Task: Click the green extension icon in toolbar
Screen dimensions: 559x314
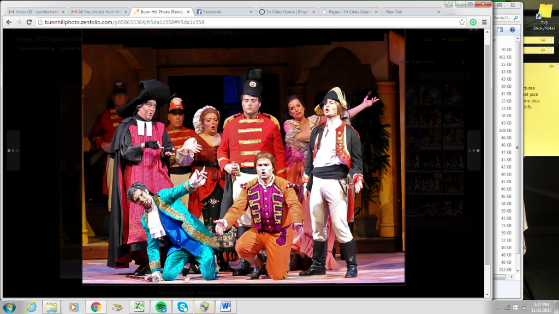Action: [473, 22]
